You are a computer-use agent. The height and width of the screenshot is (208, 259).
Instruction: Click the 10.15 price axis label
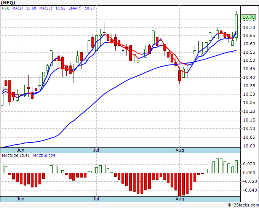[x=249, y=120]
